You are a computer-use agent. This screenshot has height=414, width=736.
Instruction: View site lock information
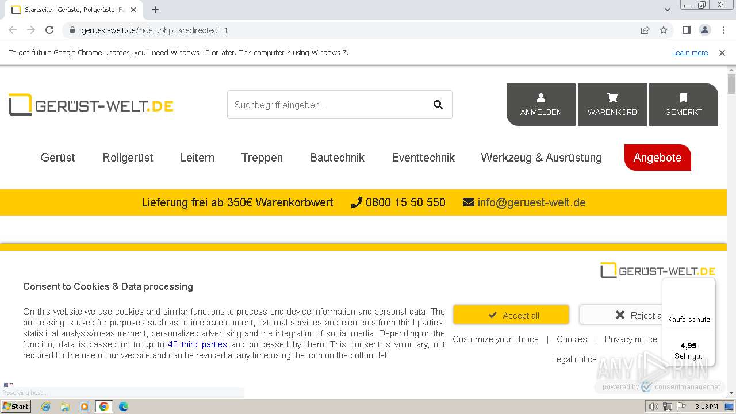[72, 30]
